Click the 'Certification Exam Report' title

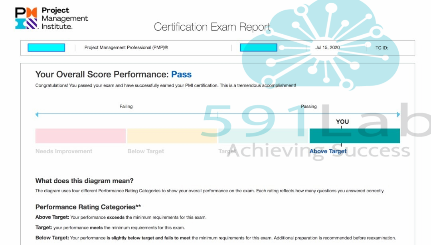[x=212, y=27]
